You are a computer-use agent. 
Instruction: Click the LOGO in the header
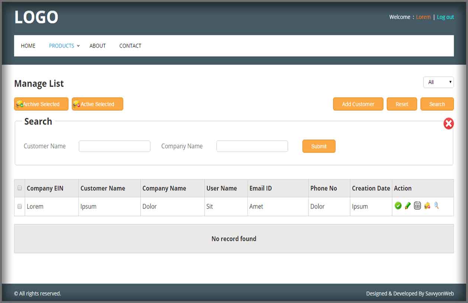click(36, 17)
